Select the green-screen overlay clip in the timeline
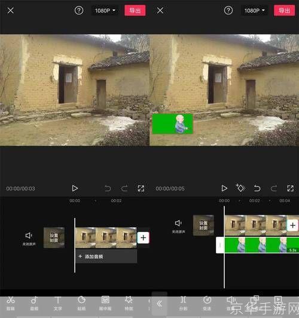 coord(261,245)
